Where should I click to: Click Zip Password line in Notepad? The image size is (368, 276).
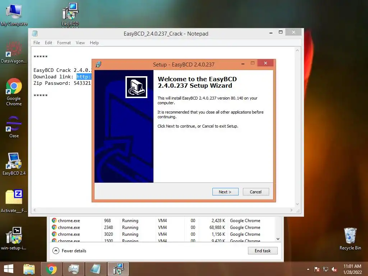62,83
